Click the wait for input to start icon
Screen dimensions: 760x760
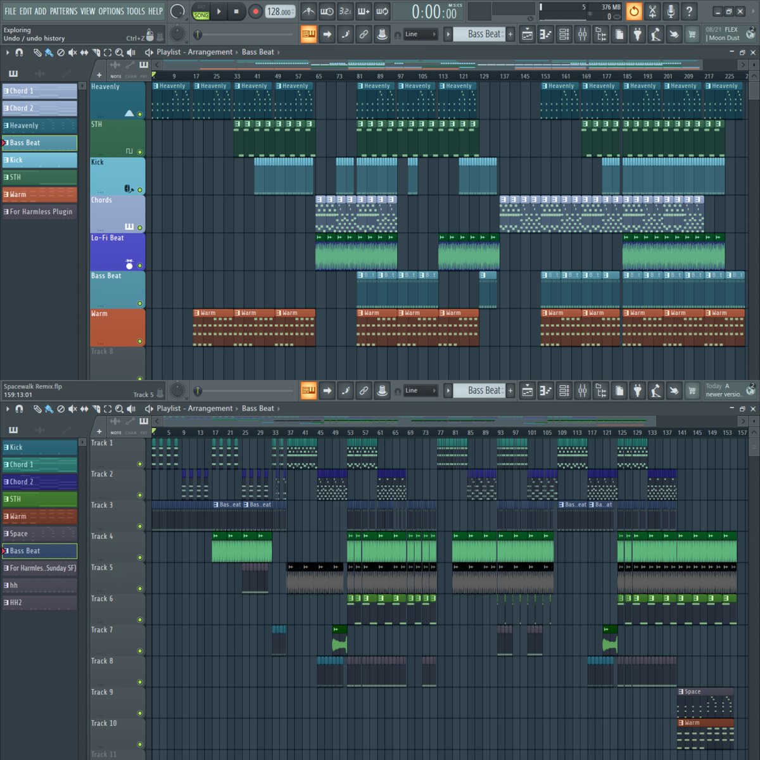[327, 11]
